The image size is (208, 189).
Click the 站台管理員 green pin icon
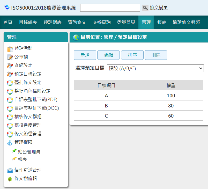[x=14, y=151]
